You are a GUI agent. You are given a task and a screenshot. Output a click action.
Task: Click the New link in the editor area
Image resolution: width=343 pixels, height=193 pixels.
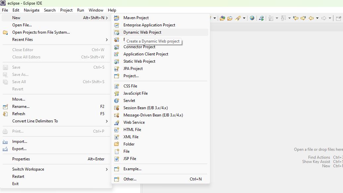[x=326, y=166]
